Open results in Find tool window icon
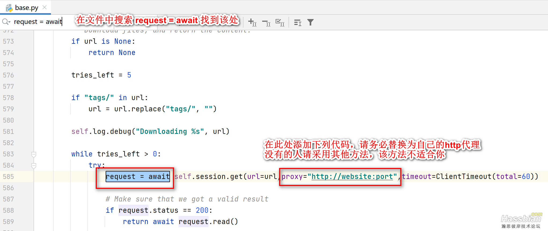 pos(298,23)
